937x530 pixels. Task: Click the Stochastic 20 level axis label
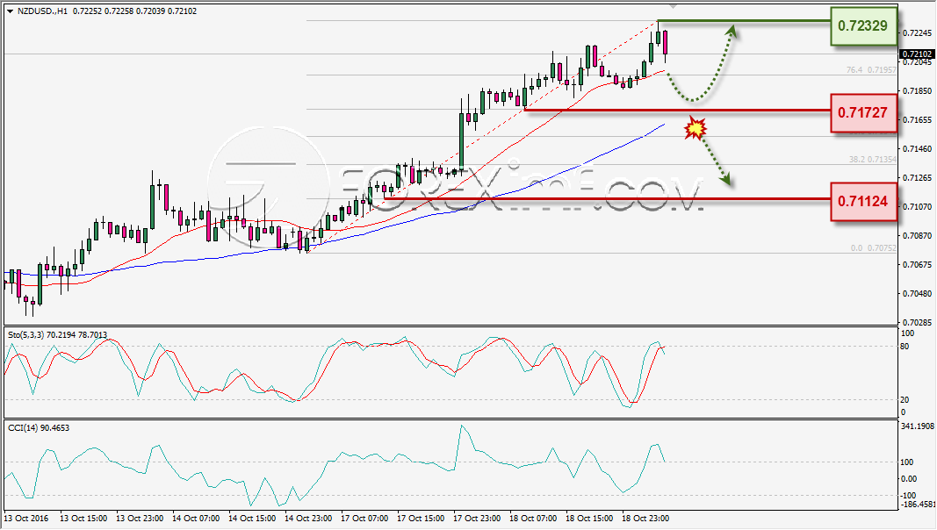tap(905, 400)
